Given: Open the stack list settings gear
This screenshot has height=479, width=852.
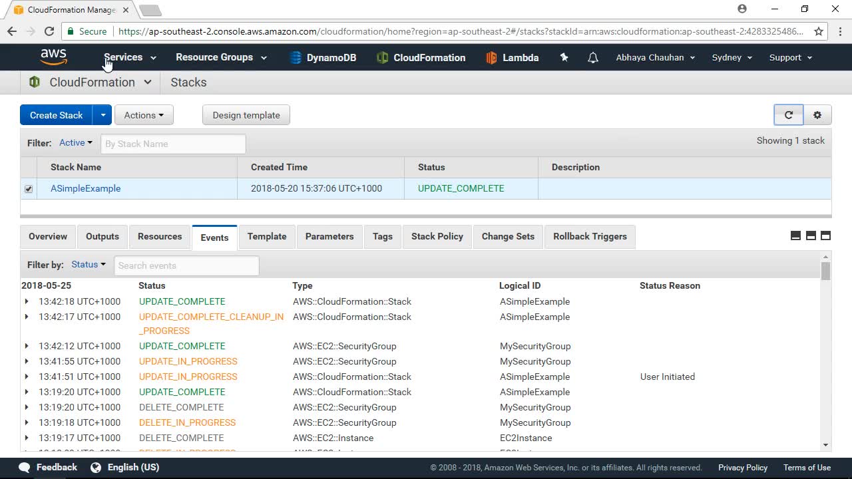Looking at the screenshot, I should pyautogui.click(x=817, y=115).
